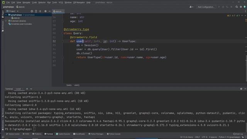Image resolution: width=247 pixels, height=139 pixels.
Task: Click the Search Everywhere magnifier icon
Action: [237, 7]
